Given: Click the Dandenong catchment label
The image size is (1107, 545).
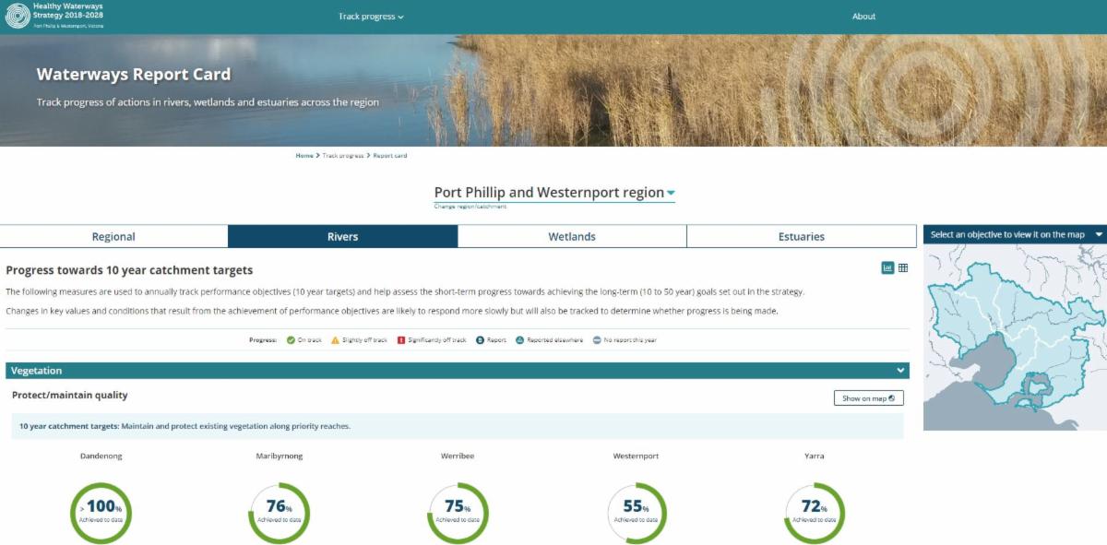Looking at the screenshot, I should pos(101,456).
